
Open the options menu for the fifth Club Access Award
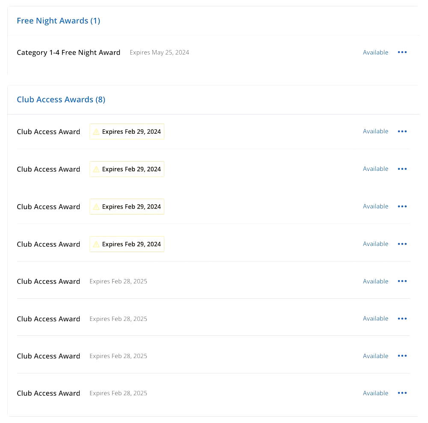402,281
